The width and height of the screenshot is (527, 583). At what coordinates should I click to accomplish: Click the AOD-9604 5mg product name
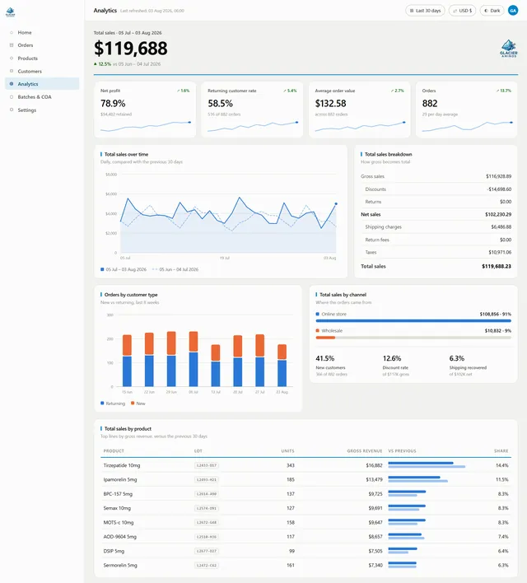[119, 537]
